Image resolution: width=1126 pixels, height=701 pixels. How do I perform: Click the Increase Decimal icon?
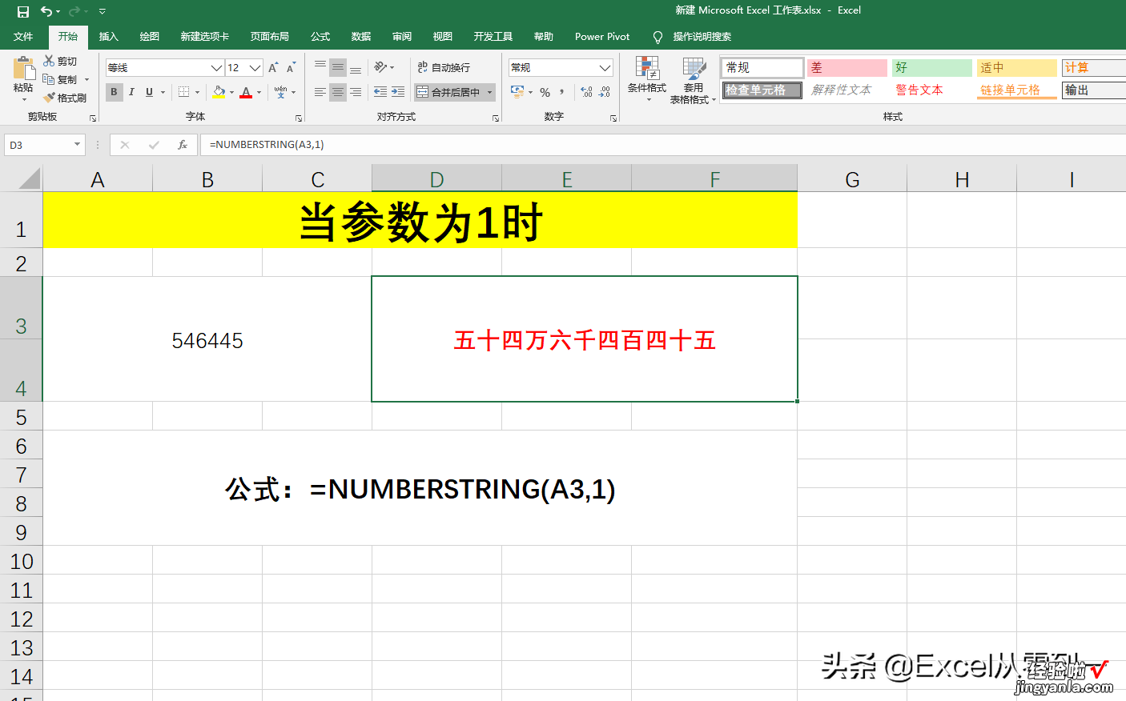tap(586, 92)
